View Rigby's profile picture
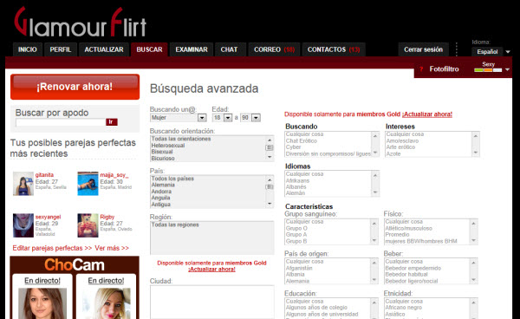 [x=88, y=225]
